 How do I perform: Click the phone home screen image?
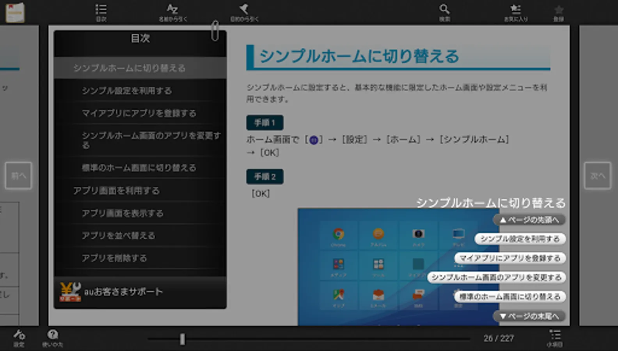click(398, 267)
